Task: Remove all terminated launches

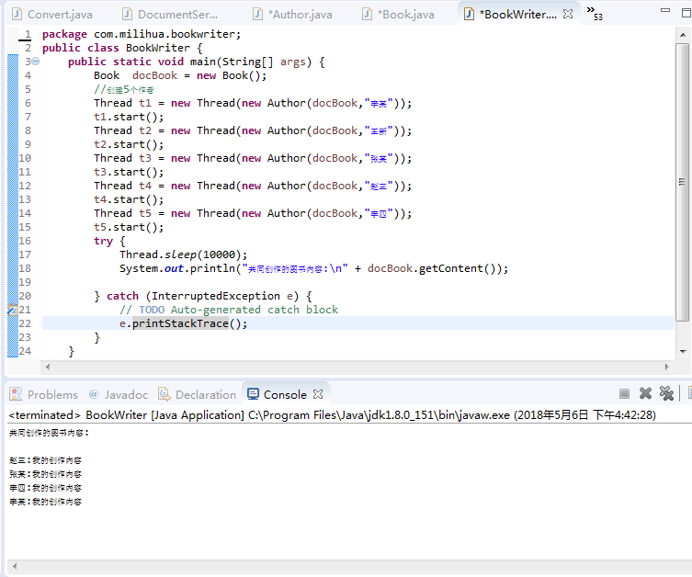Action: [x=666, y=393]
